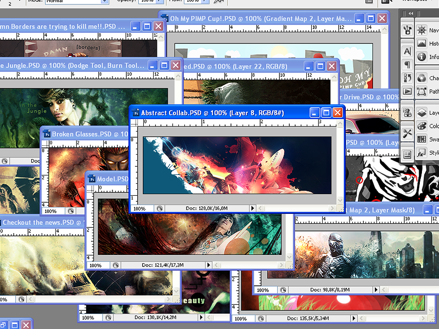Expand the panel dock with double arrows
The height and width of the screenshot is (329, 439).
[x=410, y=13]
